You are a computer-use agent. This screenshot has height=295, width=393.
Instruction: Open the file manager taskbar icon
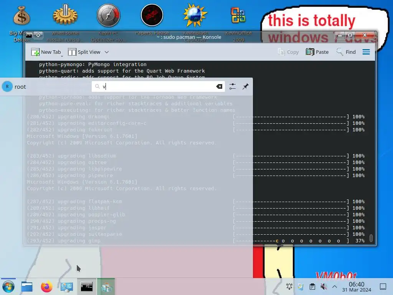click(x=27, y=287)
